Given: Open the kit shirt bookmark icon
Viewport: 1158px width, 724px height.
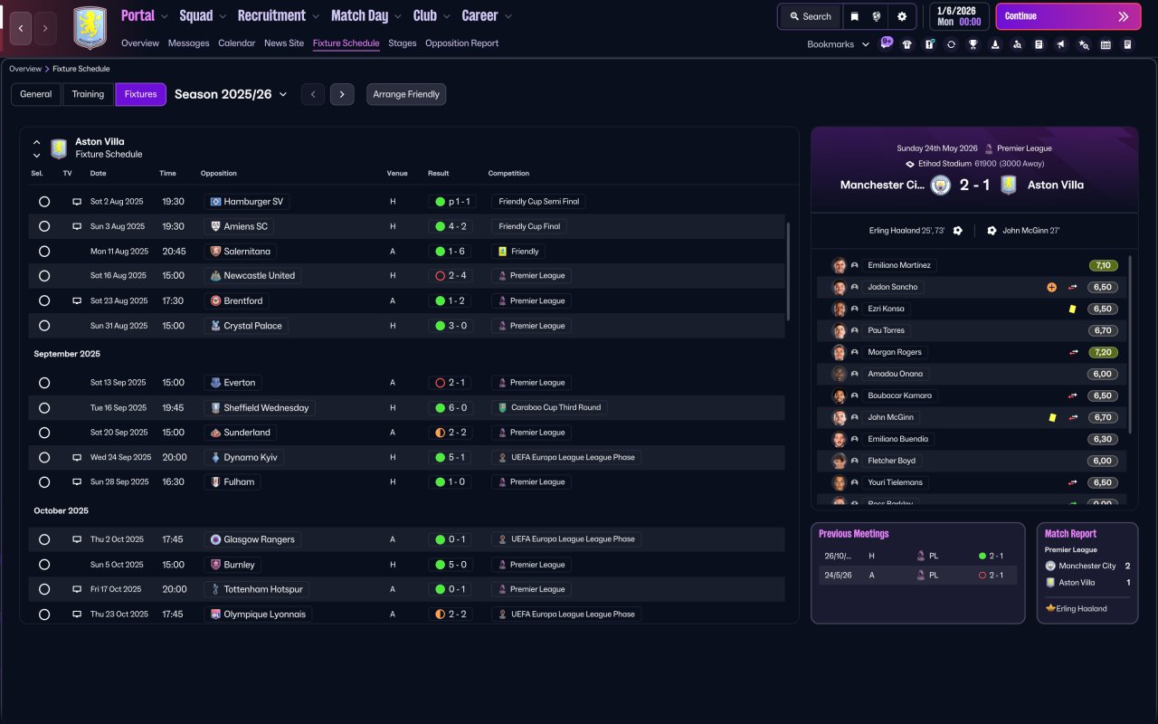Looking at the screenshot, I should coord(907,44).
